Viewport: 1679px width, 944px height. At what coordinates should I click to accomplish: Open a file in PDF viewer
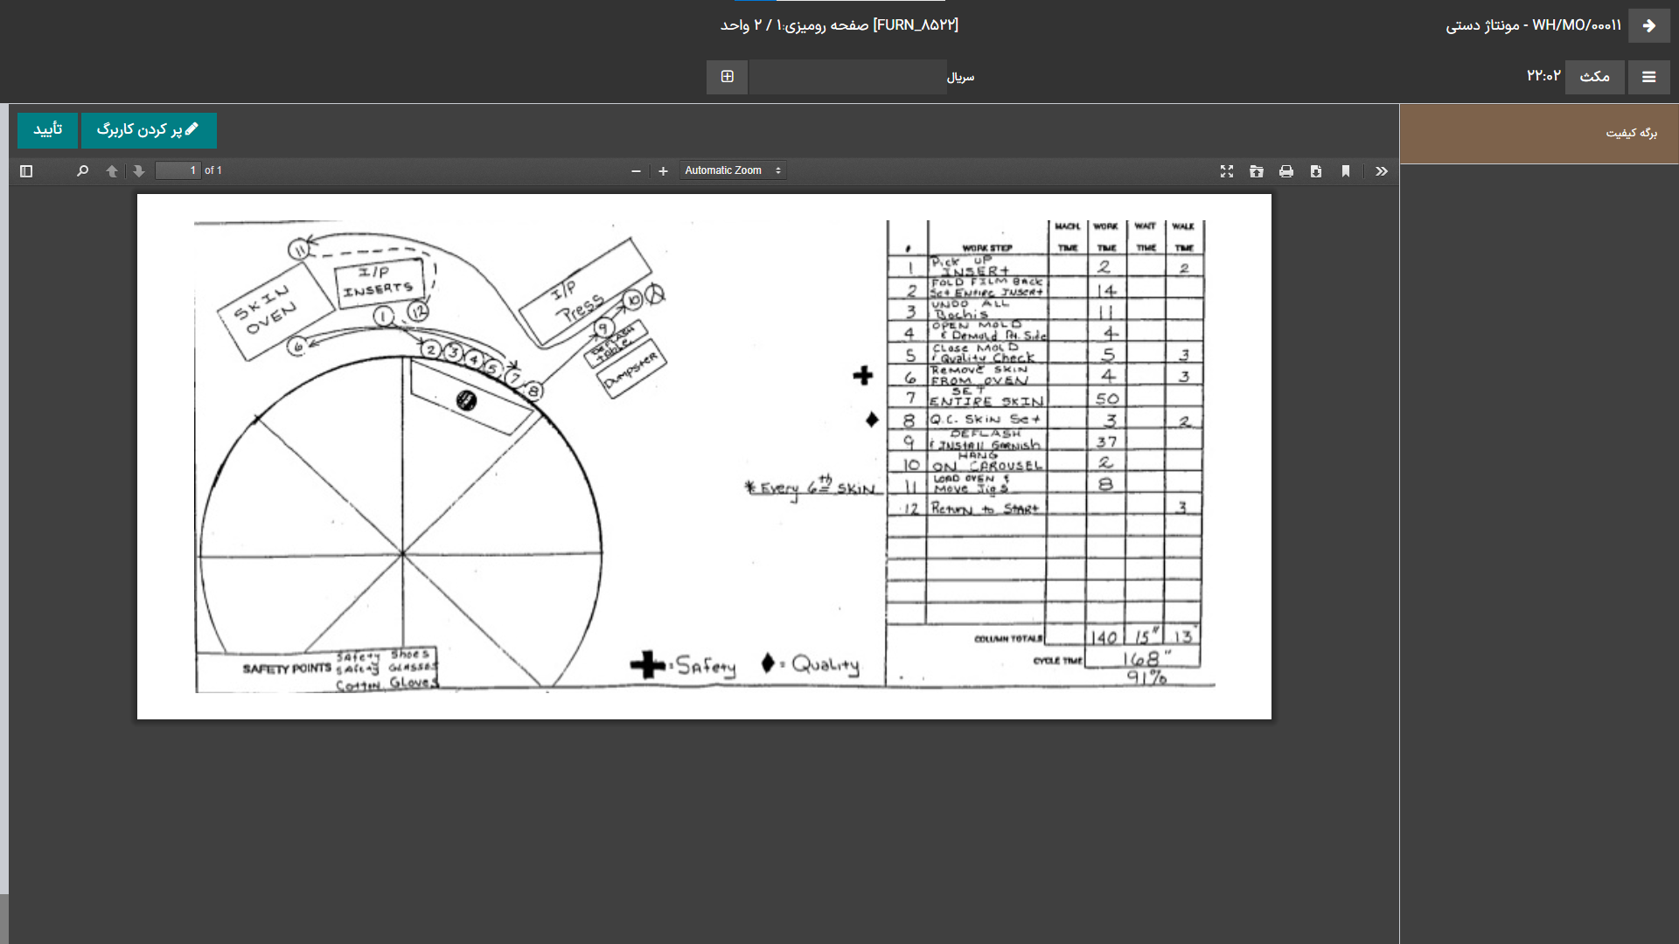(x=1256, y=171)
